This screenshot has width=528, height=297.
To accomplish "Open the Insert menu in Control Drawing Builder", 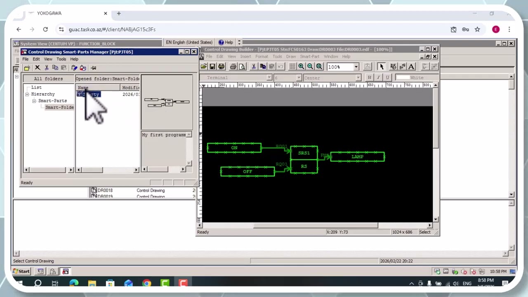I will pyautogui.click(x=245, y=57).
